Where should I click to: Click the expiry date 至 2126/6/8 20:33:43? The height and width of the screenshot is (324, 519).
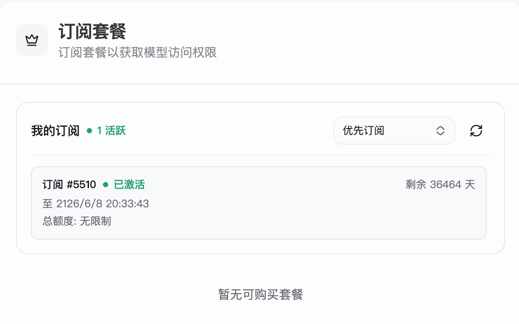click(x=96, y=203)
